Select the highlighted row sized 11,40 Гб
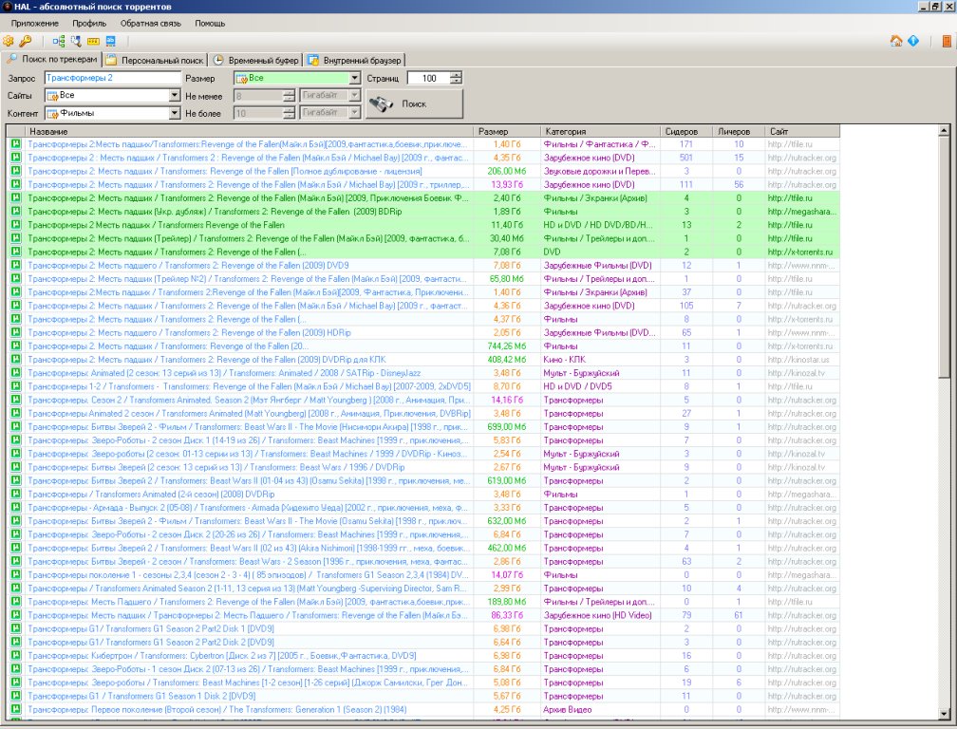Viewport: 957px width, 729px height. (x=424, y=225)
